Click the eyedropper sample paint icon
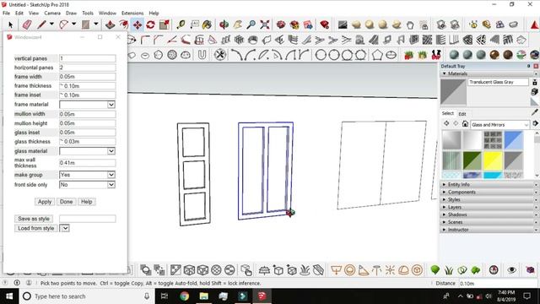Screen dimensions: 540x304 [x=534, y=112]
